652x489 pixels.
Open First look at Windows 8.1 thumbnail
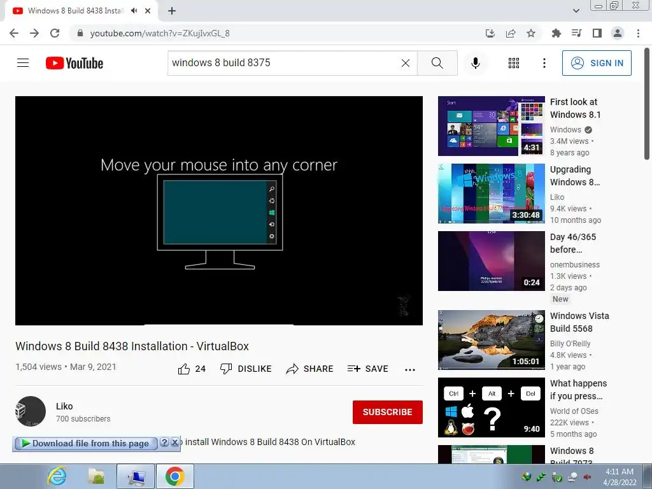tap(491, 126)
